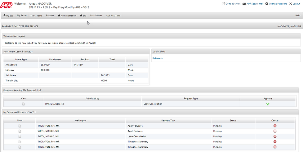303x152 pixels.
Task: Click the Waiting on column header
Action: pos(81,120)
